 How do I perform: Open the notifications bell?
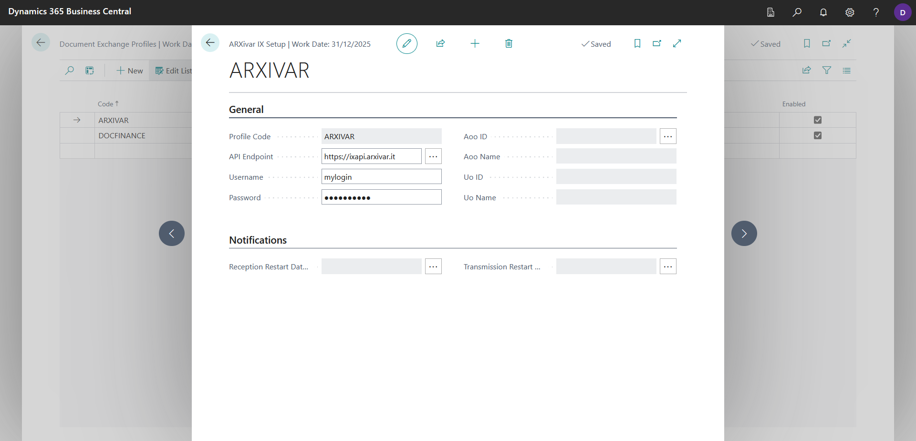click(823, 12)
